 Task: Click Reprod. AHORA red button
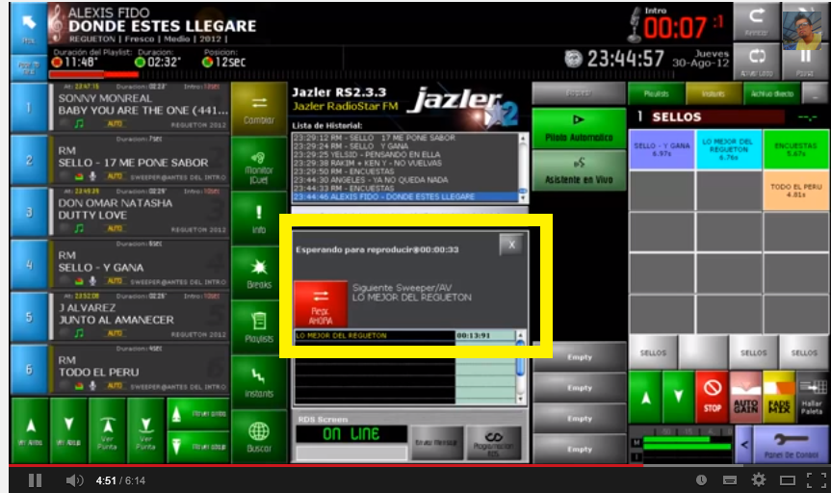321,303
